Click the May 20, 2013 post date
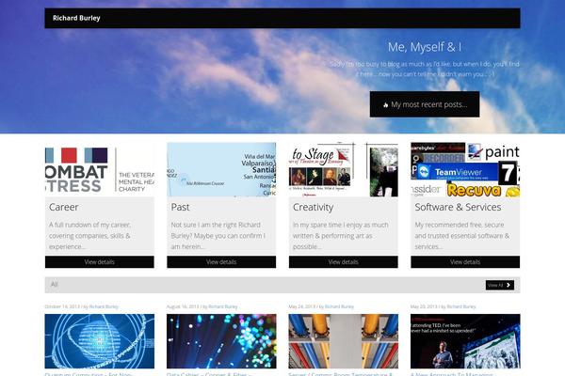This screenshot has height=376, width=565. (424, 306)
